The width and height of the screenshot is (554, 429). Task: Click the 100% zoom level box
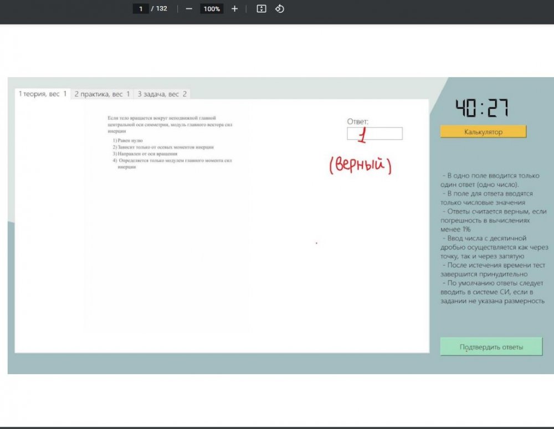coord(211,9)
